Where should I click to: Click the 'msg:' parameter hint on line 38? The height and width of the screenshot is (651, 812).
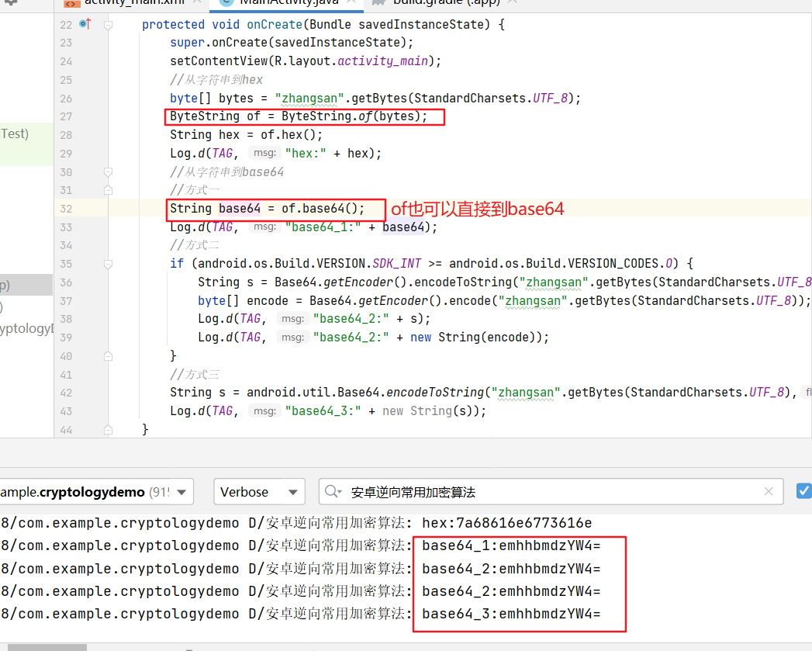click(x=292, y=319)
